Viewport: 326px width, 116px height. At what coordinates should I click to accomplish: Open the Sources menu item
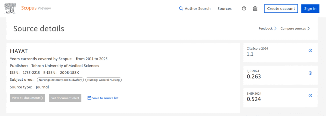click(x=224, y=9)
